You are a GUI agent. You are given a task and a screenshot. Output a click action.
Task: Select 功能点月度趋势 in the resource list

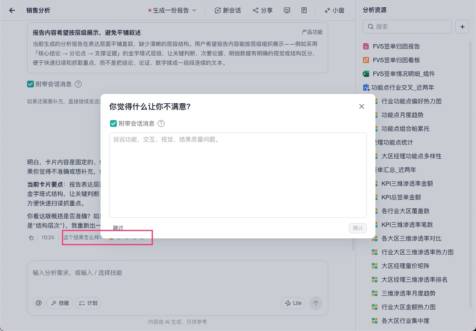(402, 115)
